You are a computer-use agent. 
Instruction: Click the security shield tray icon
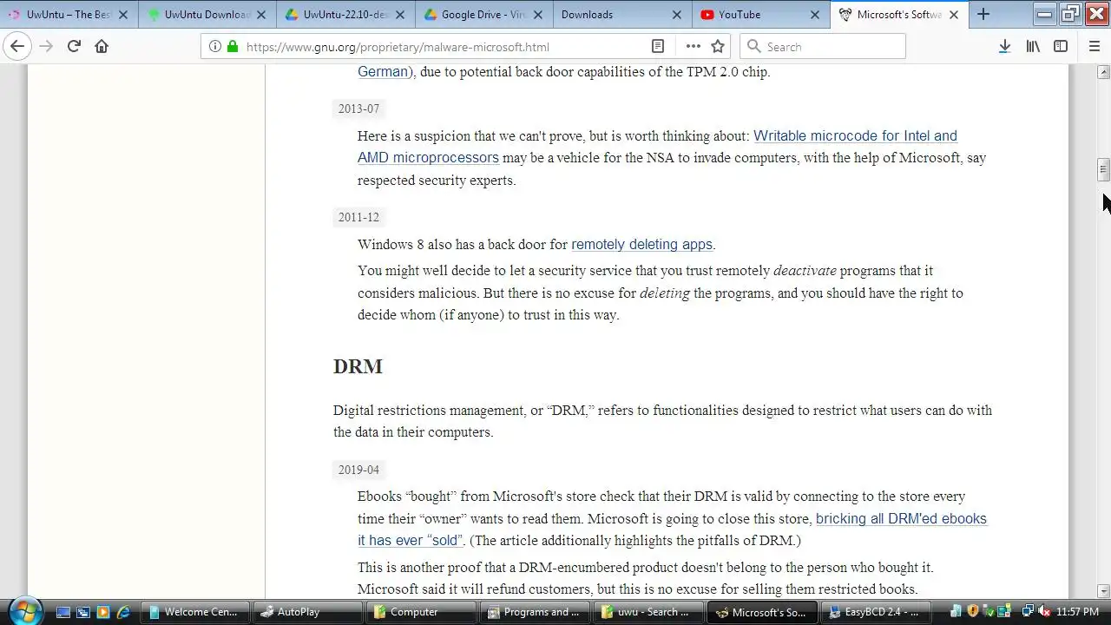pos(973,612)
